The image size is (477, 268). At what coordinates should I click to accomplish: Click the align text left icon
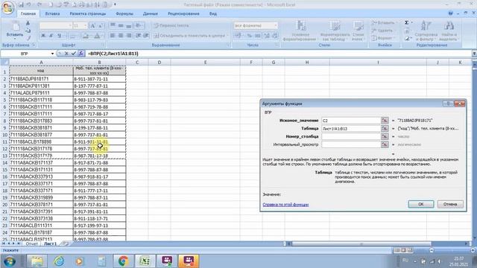113,36
